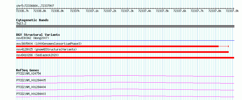242x100 pixels.
Task: Click the 72337.4k ruler tick label
Action: click(x=145, y=11)
